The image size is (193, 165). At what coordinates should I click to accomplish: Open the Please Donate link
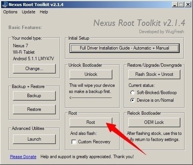coord(23,157)
